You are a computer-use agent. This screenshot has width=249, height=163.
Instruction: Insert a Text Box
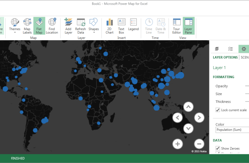coord(121,26)
